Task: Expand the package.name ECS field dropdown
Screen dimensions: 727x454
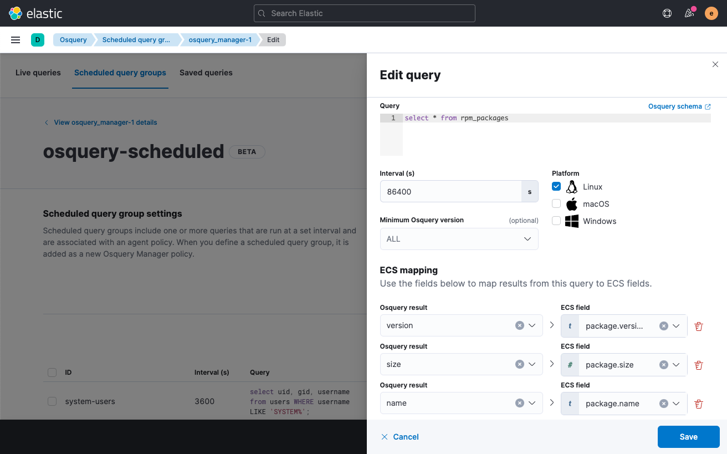Action: click(x=676, y=404)
